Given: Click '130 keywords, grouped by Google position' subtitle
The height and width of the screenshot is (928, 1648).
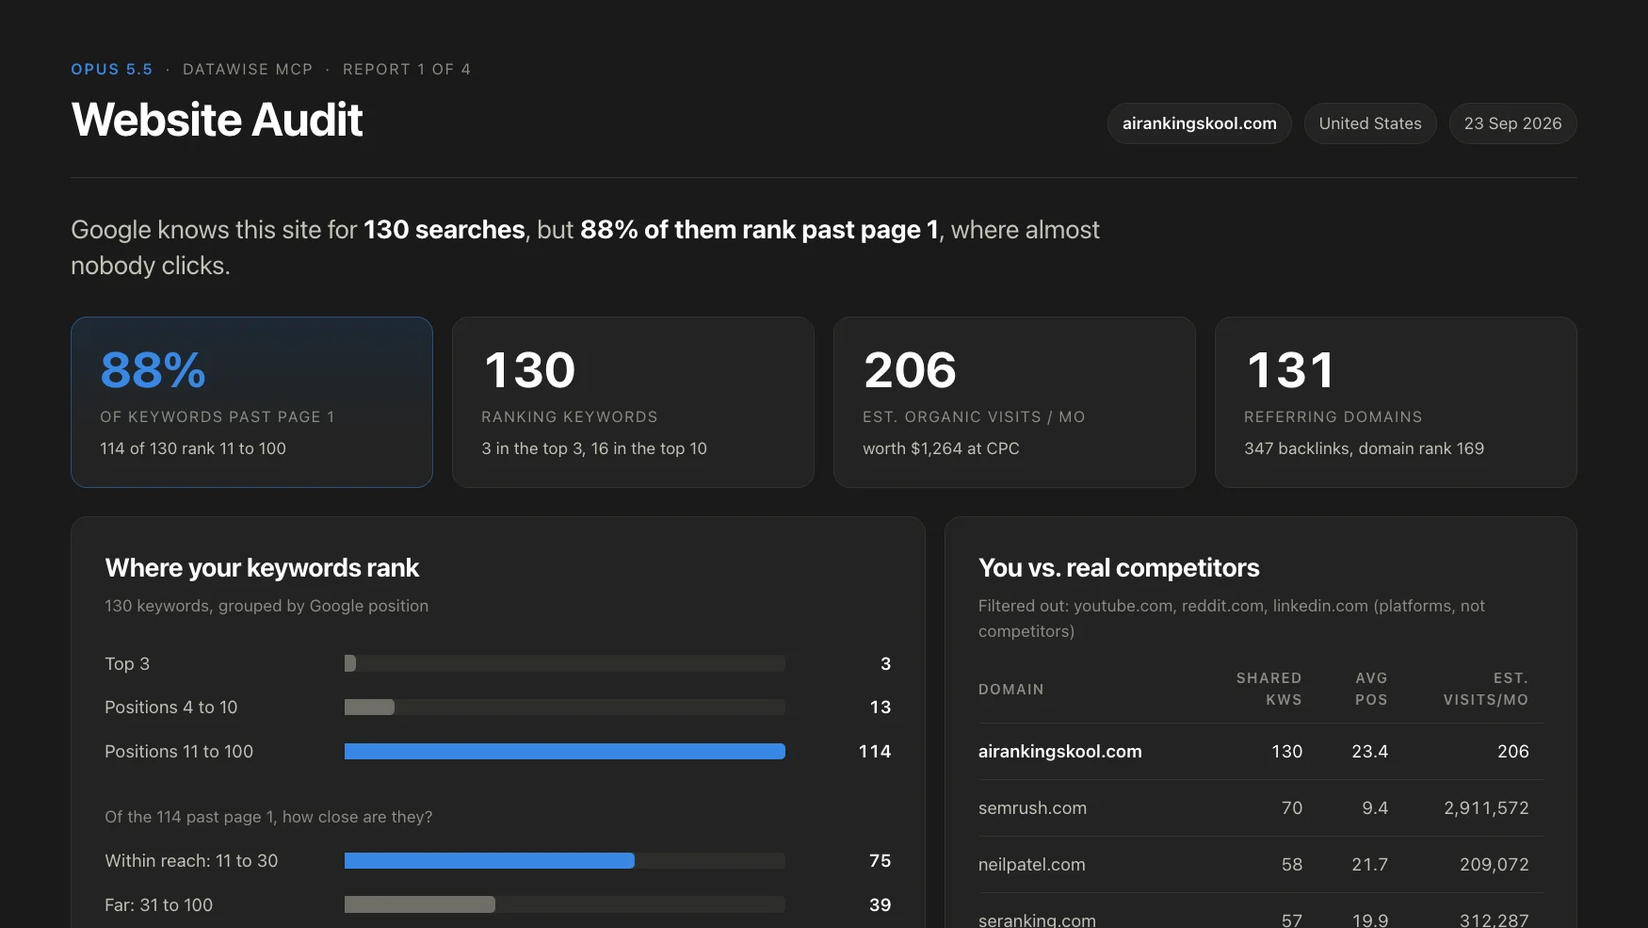Looking at the screenshot, I should (x=267, y=606).
